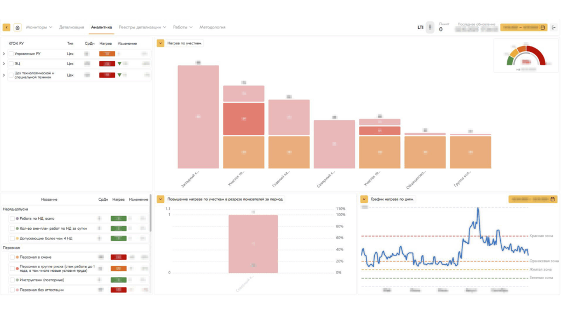This screenshot has height=315, width=561.
Task: Expand the Управление РУ tree row
Action: 4,54
